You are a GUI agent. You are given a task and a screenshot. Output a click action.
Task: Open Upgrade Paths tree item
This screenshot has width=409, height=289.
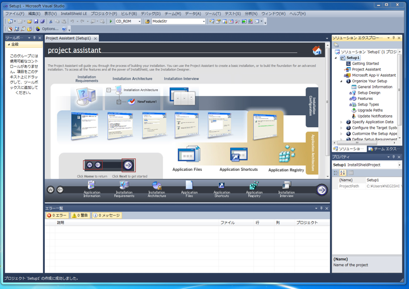[x=370, y=110]
